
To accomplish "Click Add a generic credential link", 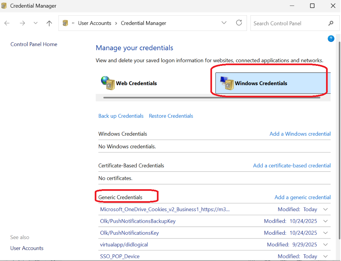I will (x=302, y=197).
